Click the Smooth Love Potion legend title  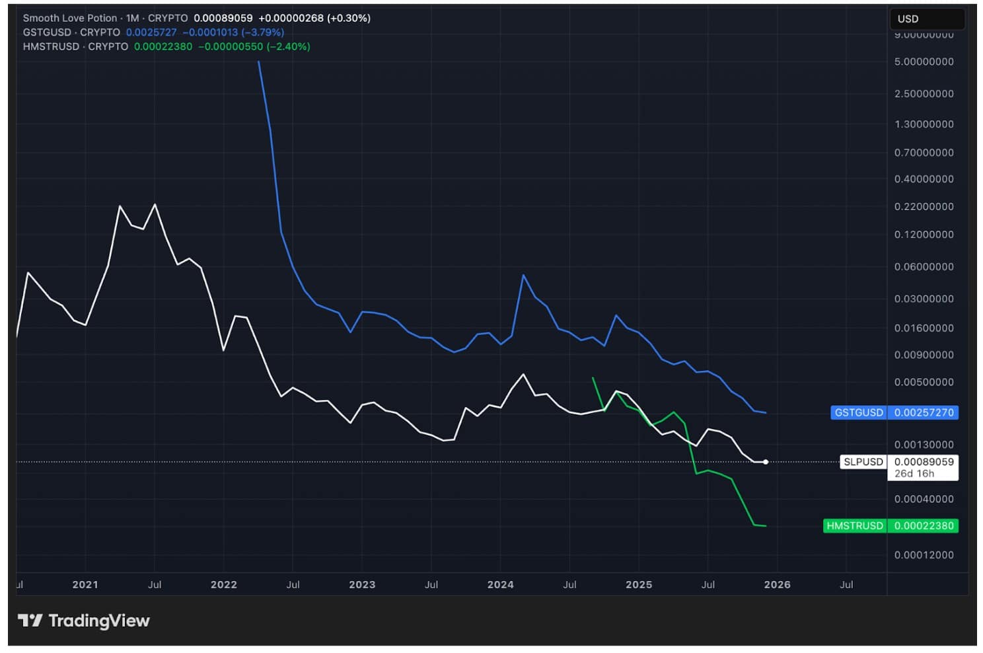[x=70, y=18]
